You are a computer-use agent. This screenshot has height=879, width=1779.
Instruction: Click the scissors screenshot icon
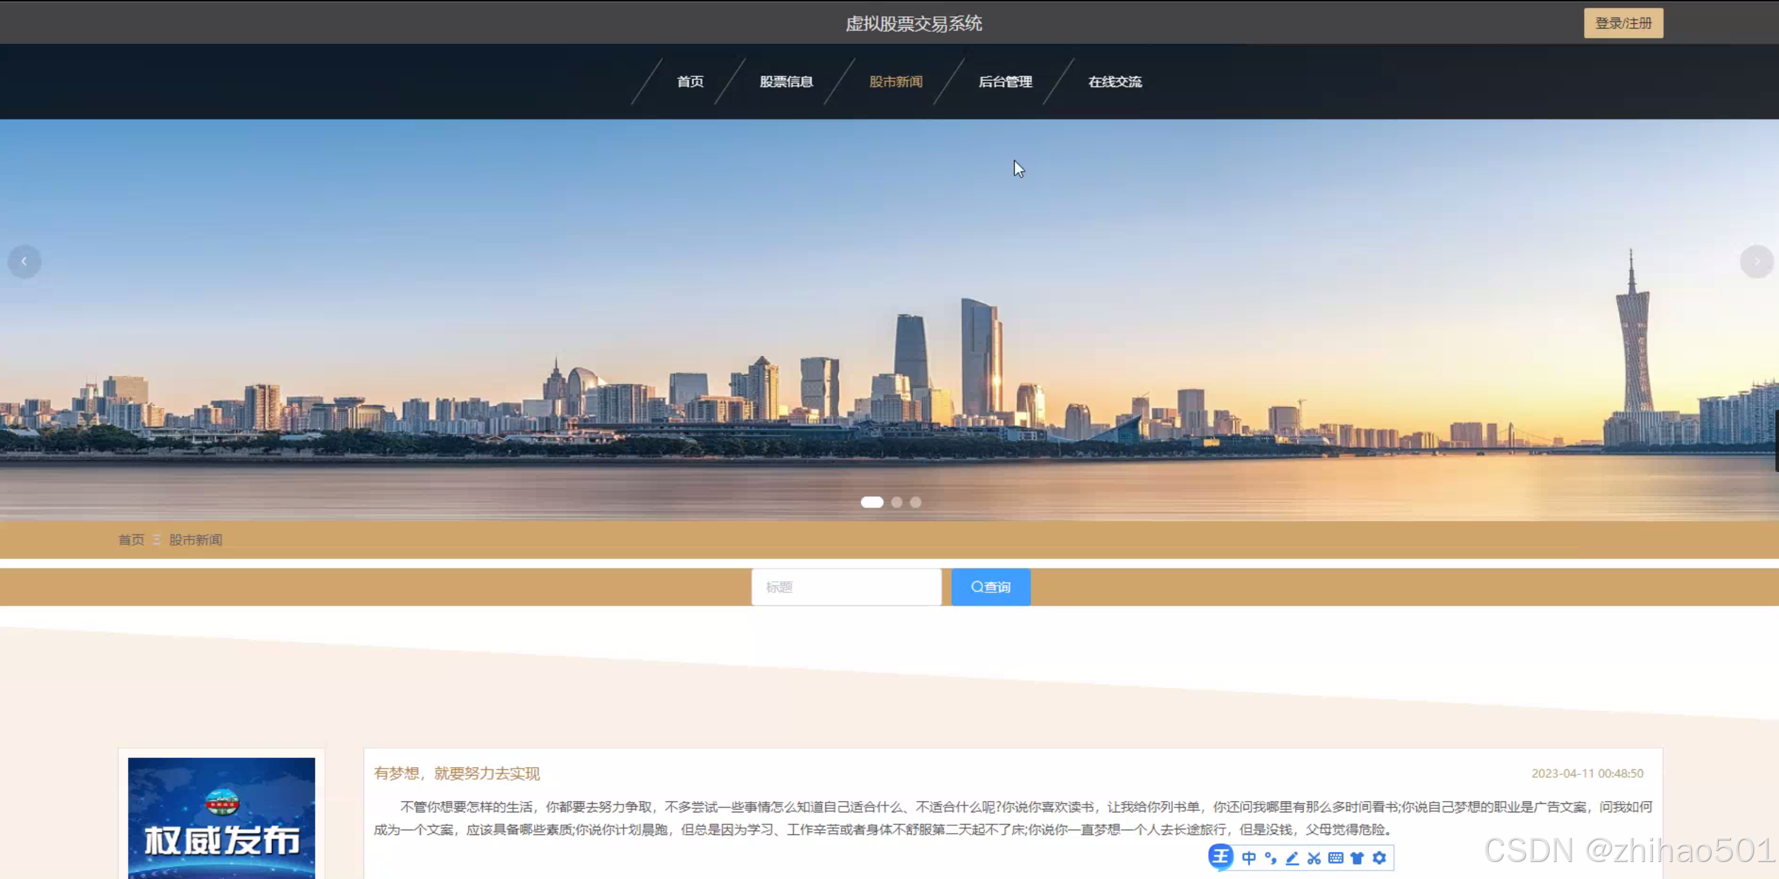click(1314, 858)
